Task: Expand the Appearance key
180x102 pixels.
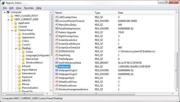Action: point(16,37)
